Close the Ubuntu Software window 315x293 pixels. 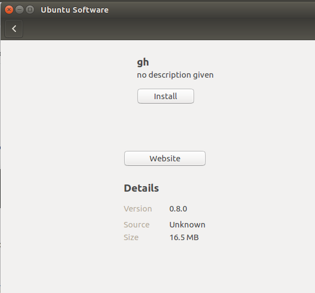(x=9, y=10)
